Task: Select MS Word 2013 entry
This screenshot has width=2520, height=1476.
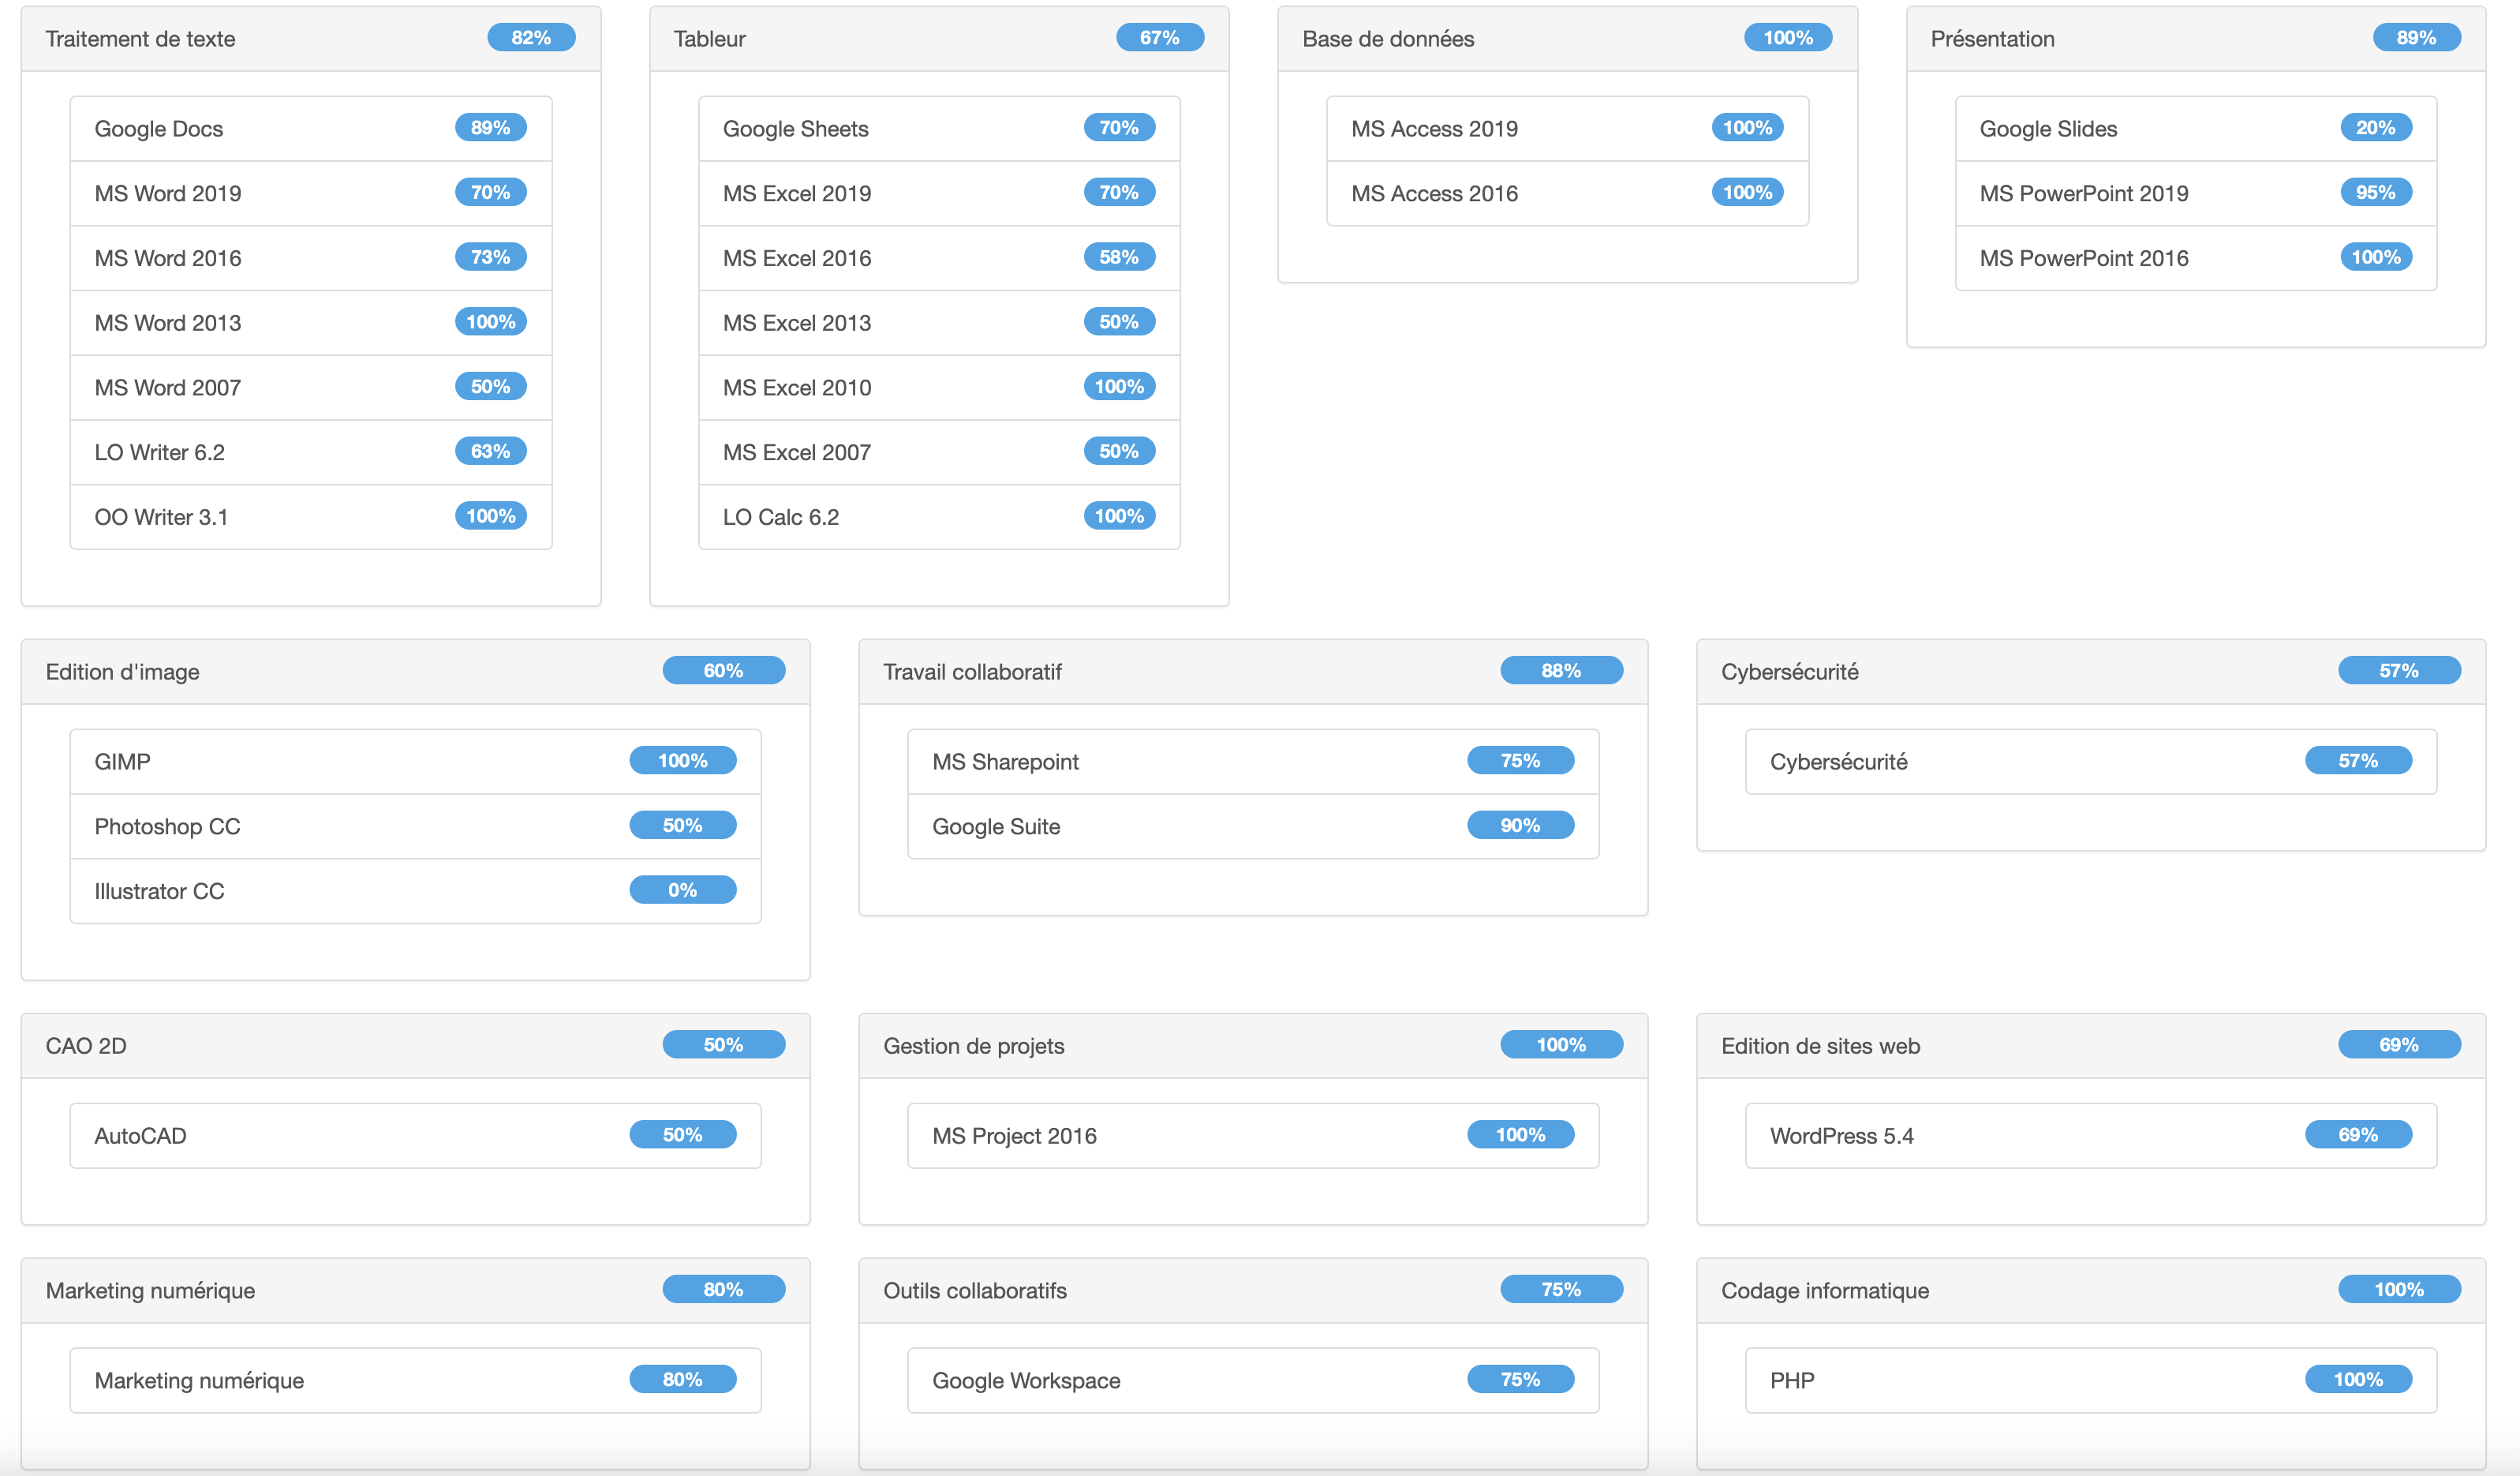Action: coord(310,322)
